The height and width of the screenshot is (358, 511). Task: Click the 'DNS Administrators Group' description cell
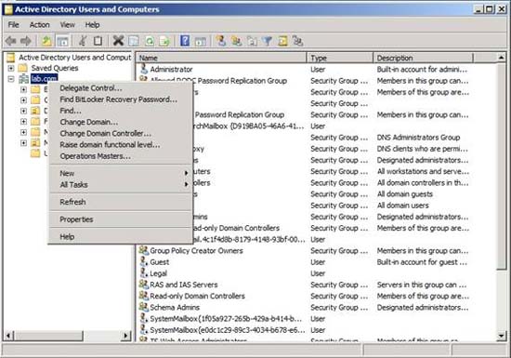click(418, 138)
